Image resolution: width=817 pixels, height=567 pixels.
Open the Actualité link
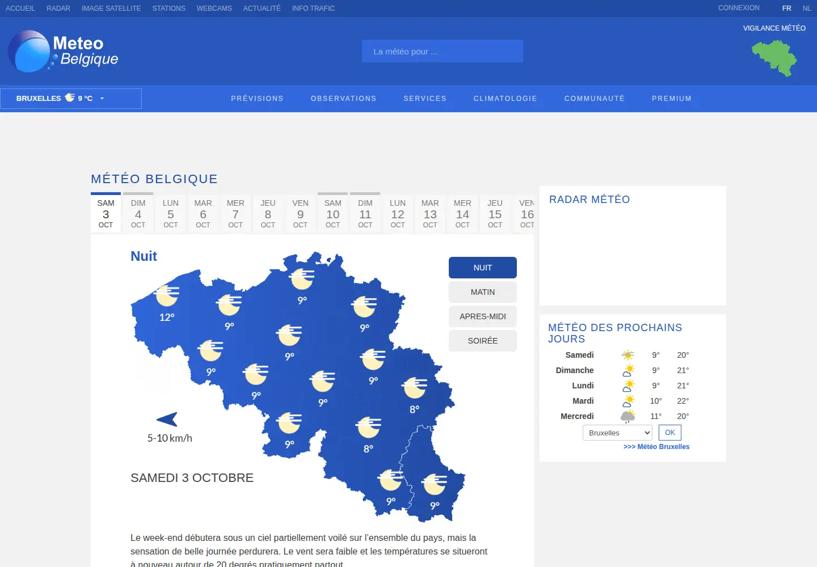(262, 9)
